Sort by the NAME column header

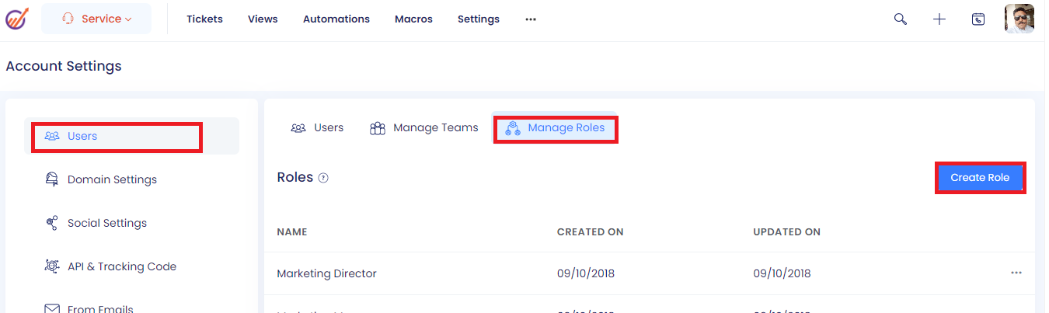point(292,231)
